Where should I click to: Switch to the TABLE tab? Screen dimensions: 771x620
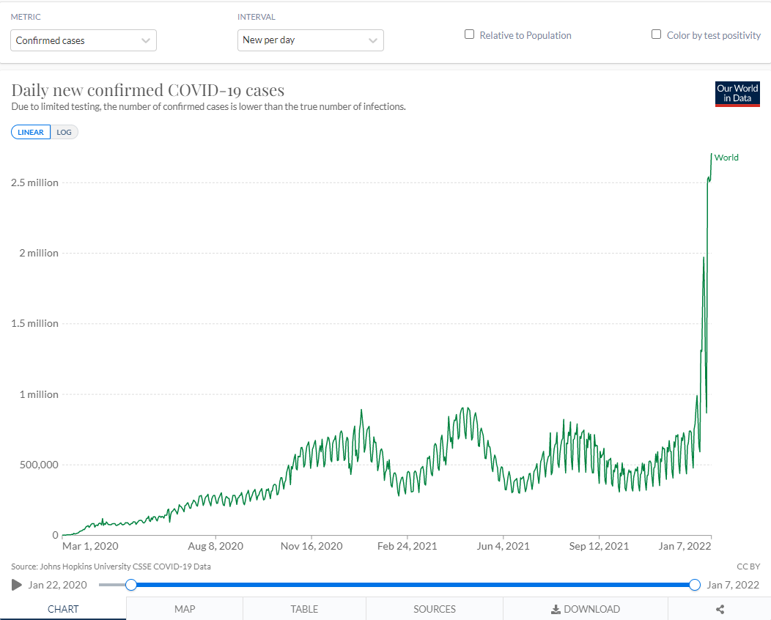click(304, 609)
